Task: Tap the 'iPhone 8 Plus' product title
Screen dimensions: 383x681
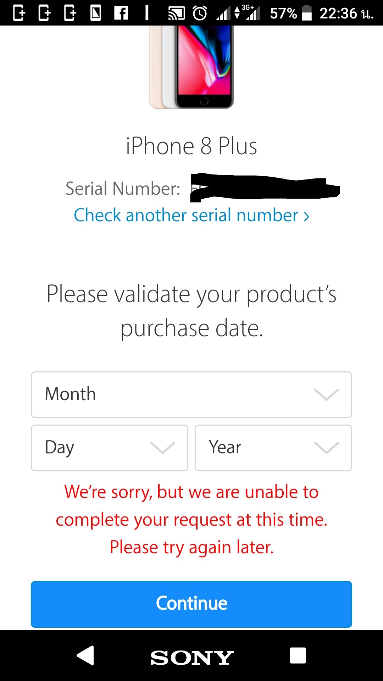Action: (191, 146)
